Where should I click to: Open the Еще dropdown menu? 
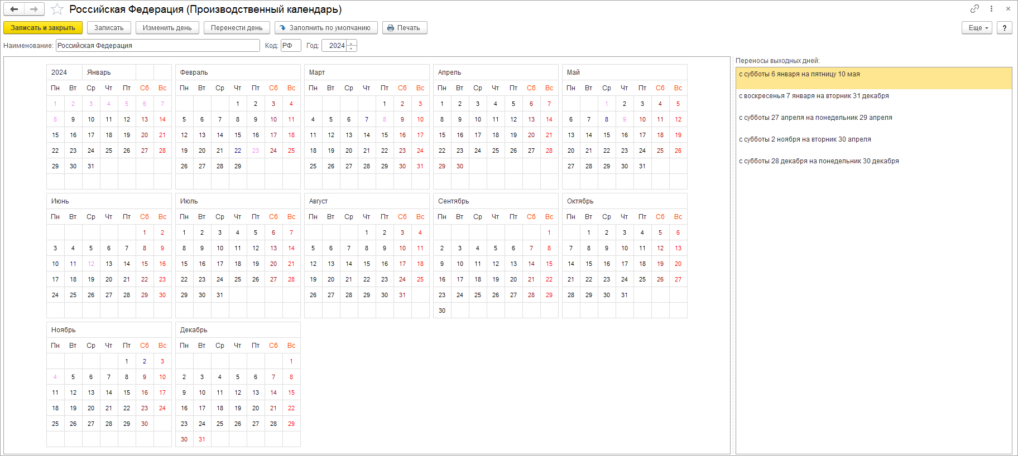coord(977,28)
